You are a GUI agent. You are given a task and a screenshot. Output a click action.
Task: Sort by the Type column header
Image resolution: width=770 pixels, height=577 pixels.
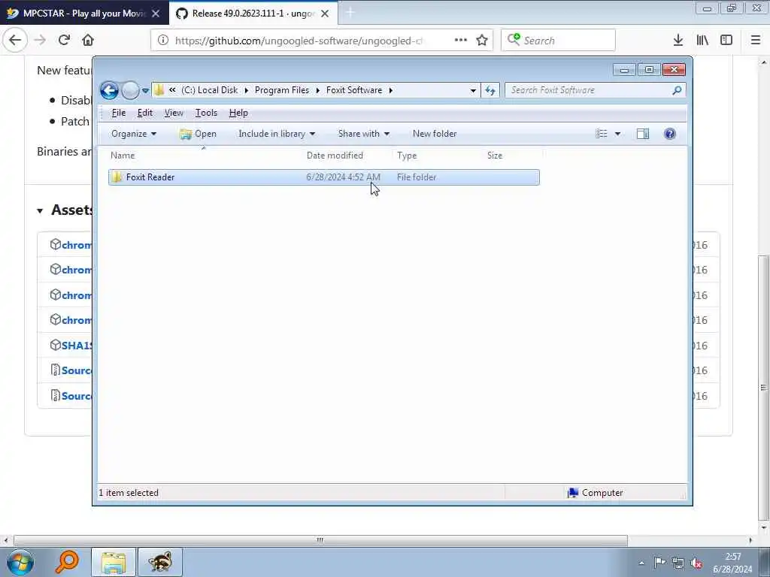coord(407,156)
